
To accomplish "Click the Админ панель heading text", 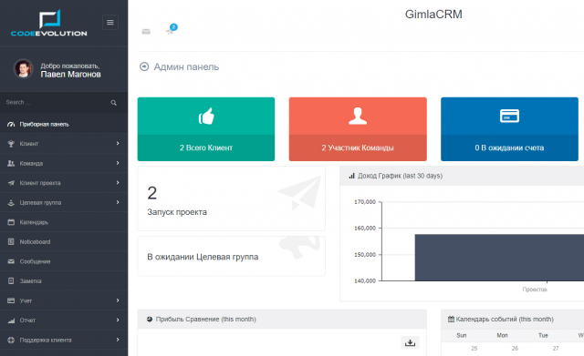I will point(186,66).
